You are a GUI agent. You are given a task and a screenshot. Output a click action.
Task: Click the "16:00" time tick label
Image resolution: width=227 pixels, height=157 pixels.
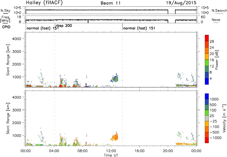pos(139,151)
